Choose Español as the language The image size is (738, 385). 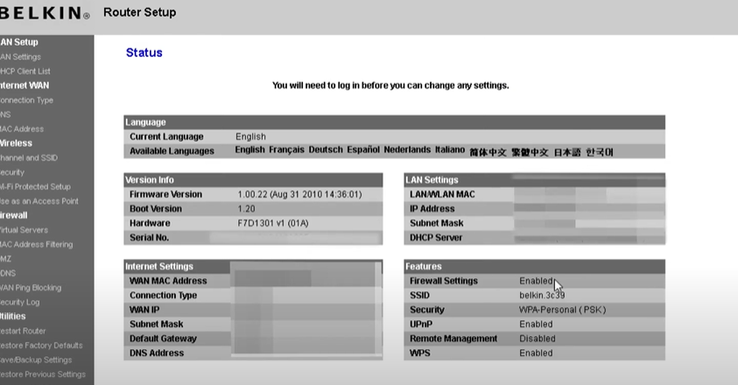(363, 150)
